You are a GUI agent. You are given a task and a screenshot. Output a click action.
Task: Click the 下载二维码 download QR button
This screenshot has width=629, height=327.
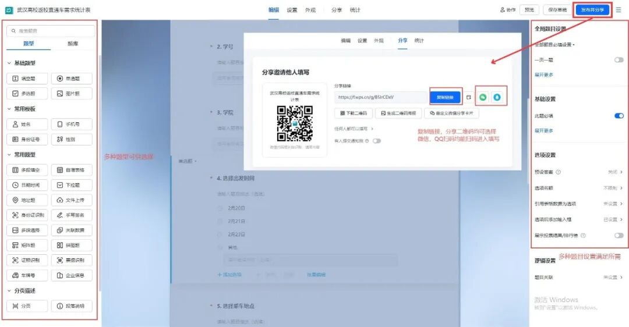pos(354,113)
